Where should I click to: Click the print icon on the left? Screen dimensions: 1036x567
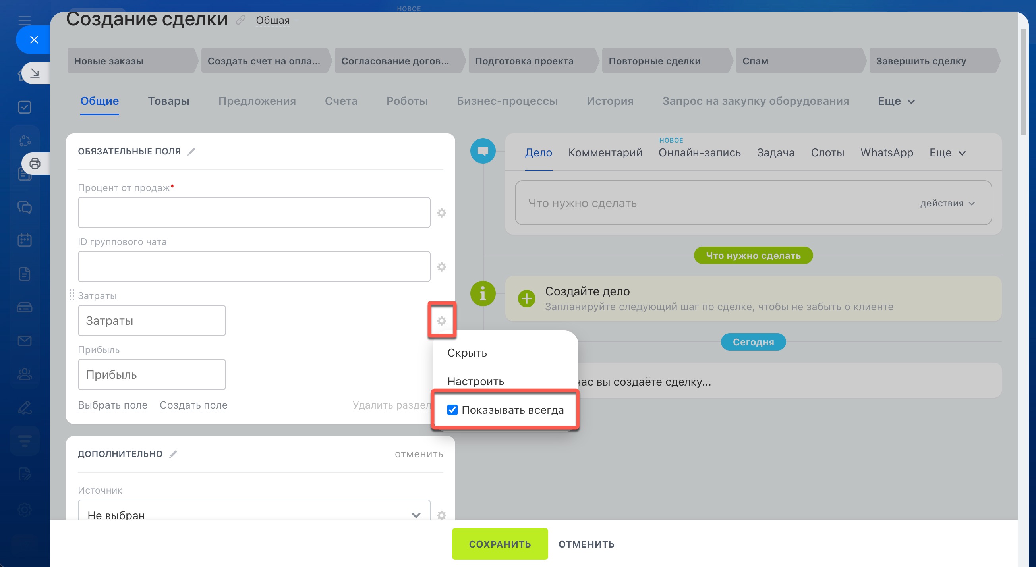click(35, 164)
